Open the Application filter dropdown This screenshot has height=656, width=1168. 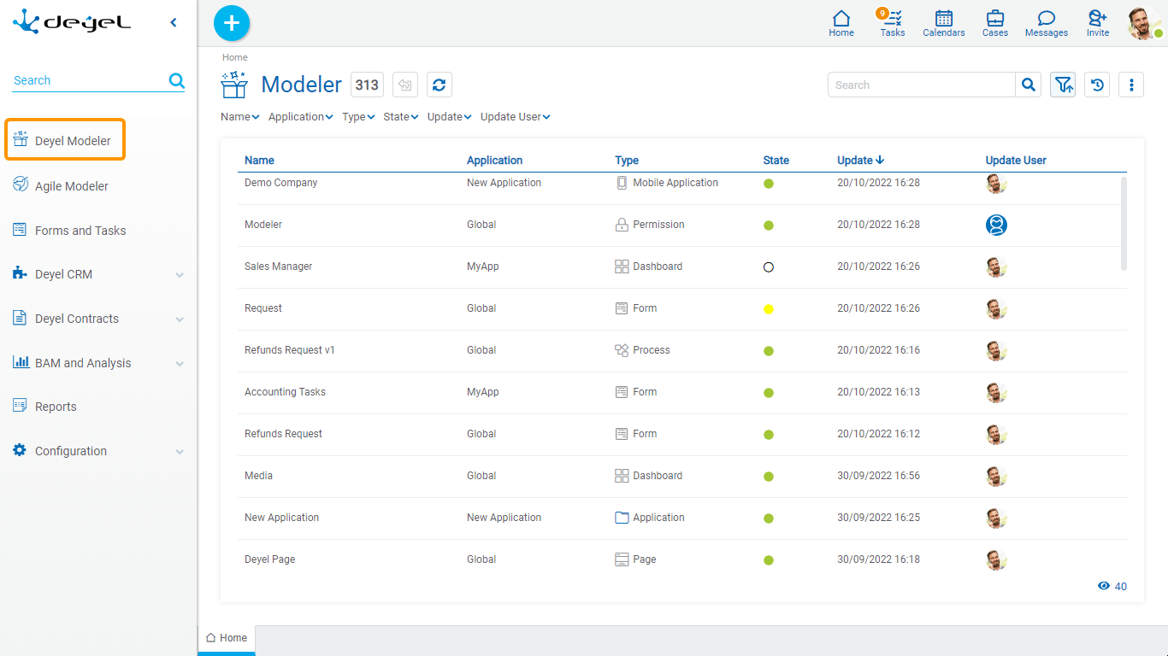pos(300,117)
